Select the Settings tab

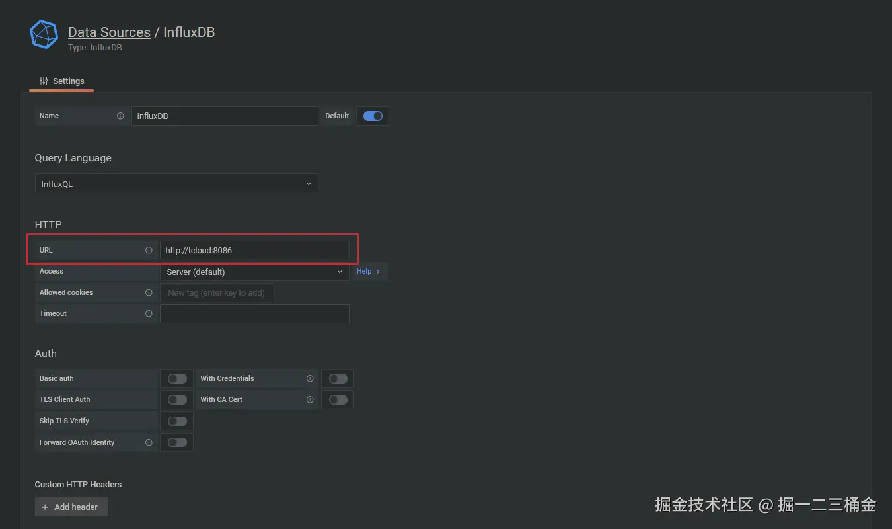tap(61, 81)
